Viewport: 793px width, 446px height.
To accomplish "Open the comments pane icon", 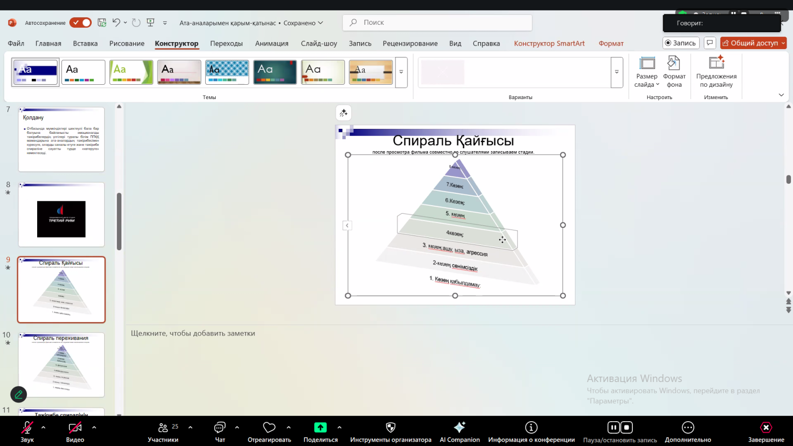I will [710, 43].
